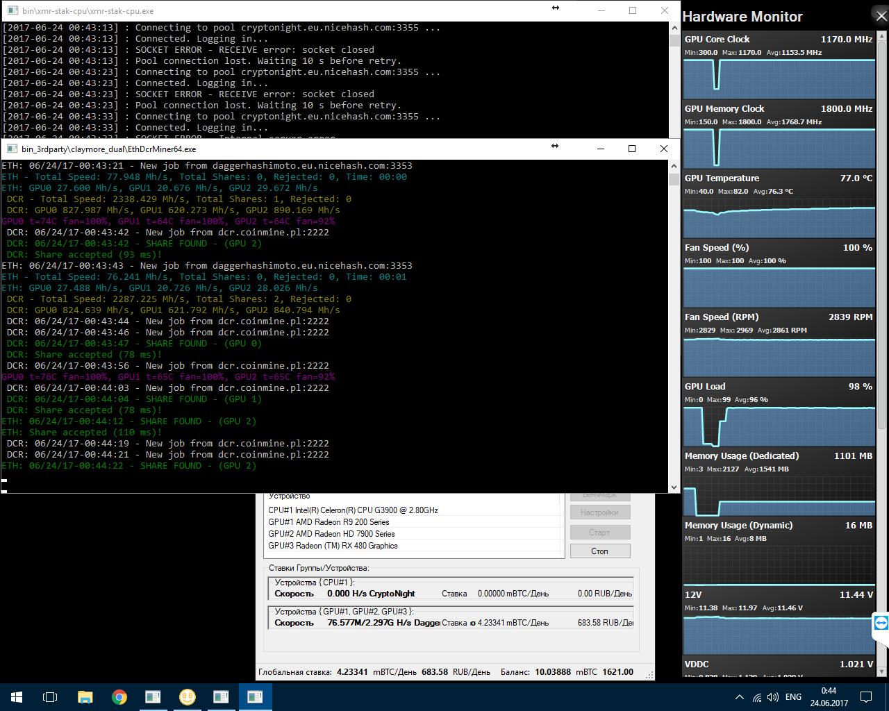
Task: Minimize the EthDcrMiner64 console window
Action: tap(600, 148)
